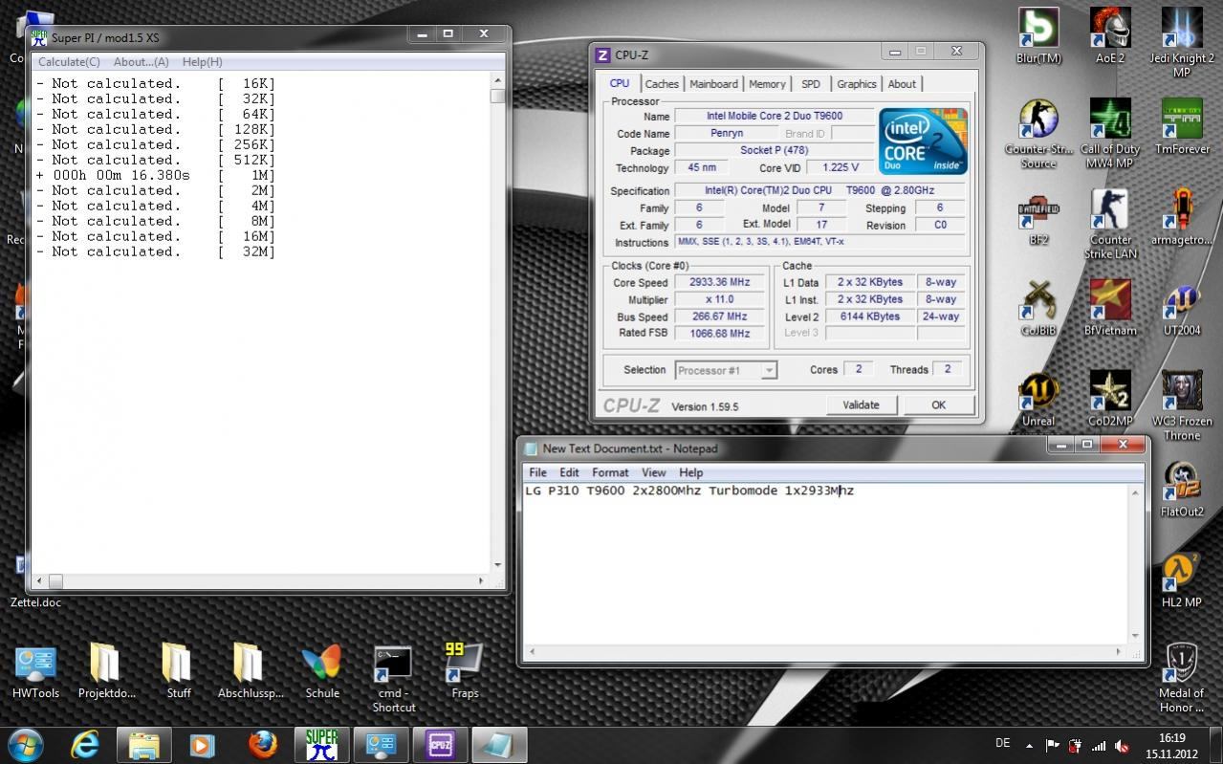Switch to Caches tab in CPU-Z
Image resolution: width=1223 pixels, height=764 pixels.
pos(662,84)
